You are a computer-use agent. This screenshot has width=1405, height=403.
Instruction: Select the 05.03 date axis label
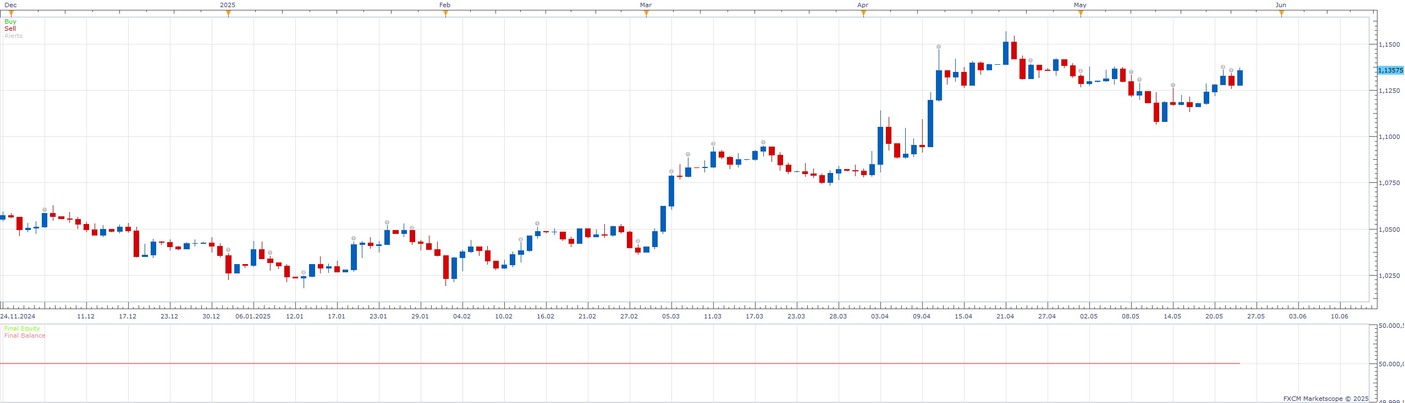point(671,316)
